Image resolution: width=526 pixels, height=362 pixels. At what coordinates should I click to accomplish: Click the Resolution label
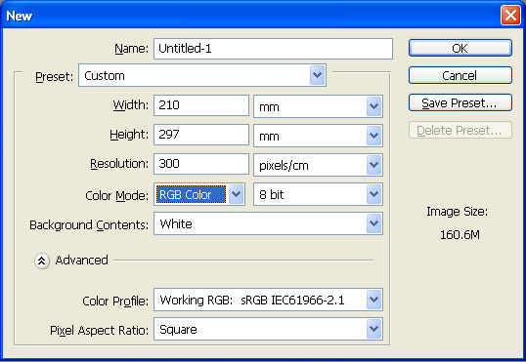click(119, 164)
